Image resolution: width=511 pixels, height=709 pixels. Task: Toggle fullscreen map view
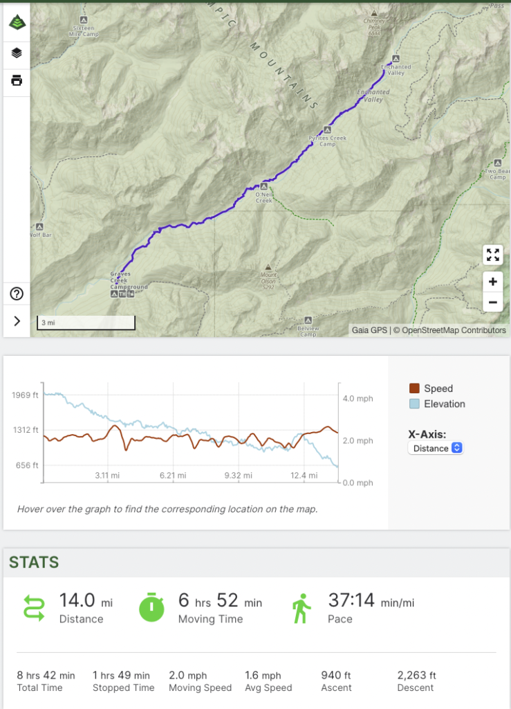point(492,255)
